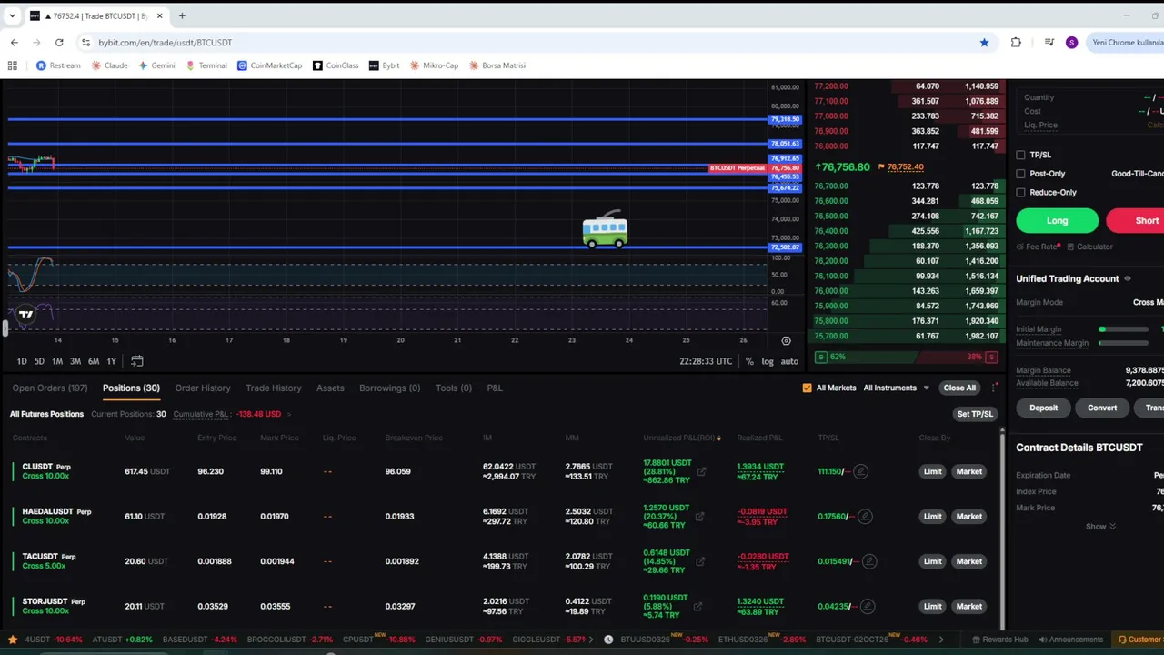Switch to the Borrowings tab
The width and height of the screenshot is (1164, 655).
click(390, 388)
